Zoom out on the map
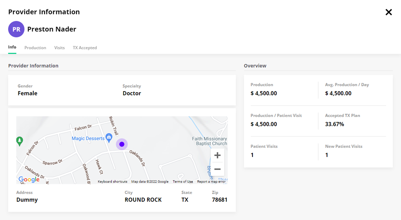This screenshot has height=220, width=401. click(217, 169)
